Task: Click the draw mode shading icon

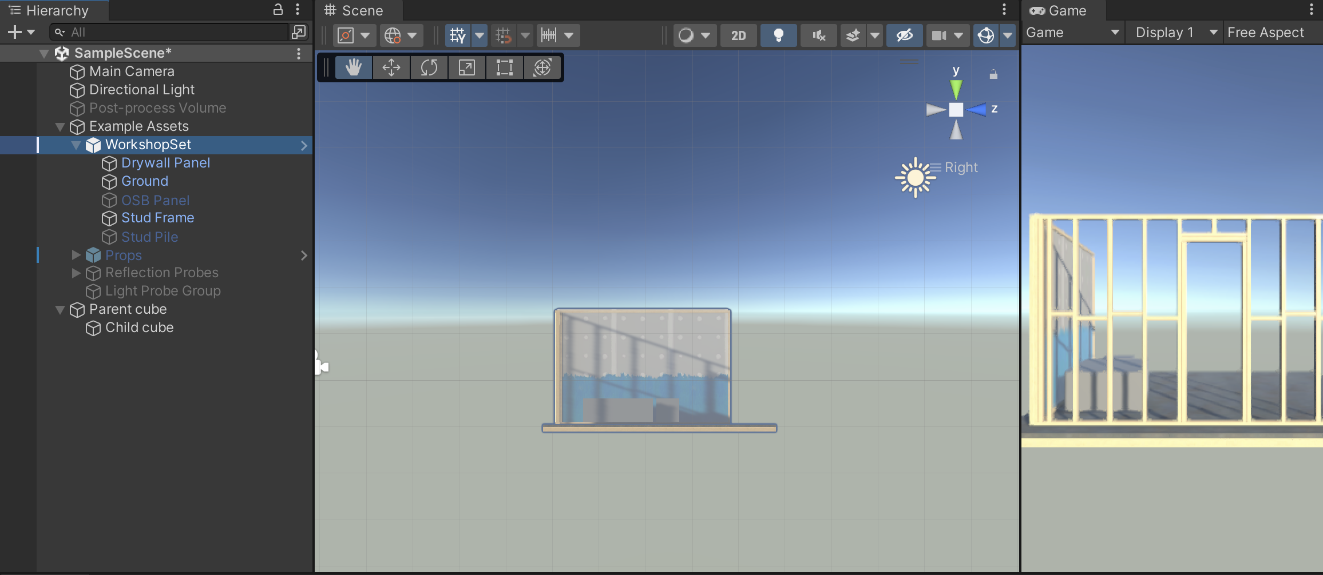Action: point(686,35)
